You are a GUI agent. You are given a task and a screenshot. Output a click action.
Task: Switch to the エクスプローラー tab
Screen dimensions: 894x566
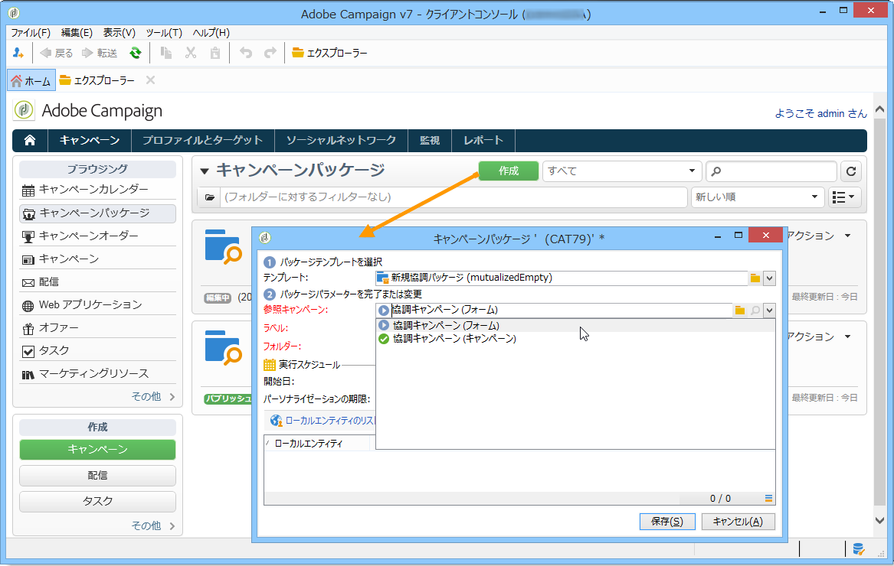97,80
